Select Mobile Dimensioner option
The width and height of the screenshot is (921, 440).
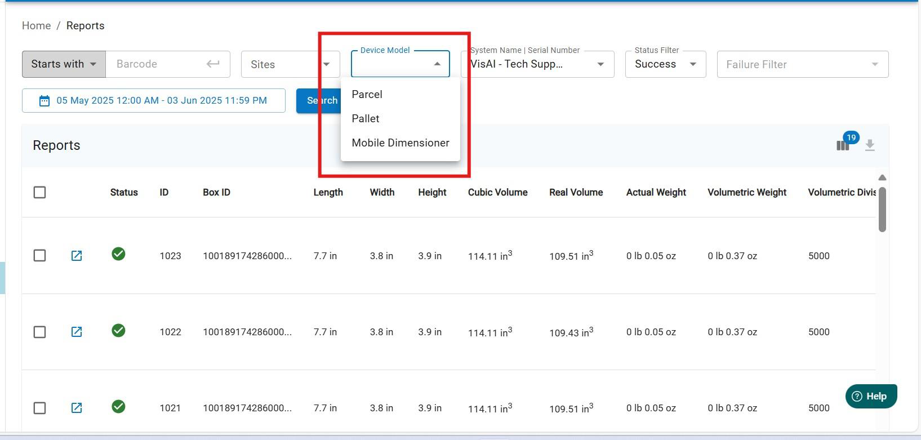pyautogui.click(x=400, y=143)
